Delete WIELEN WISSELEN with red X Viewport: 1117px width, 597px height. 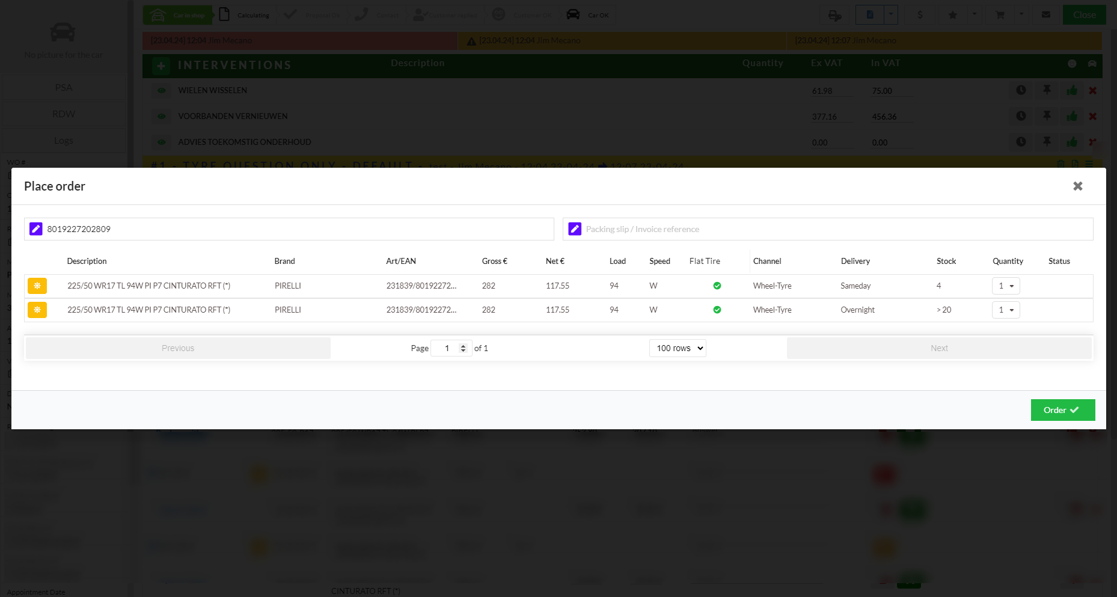coord(1093,90)
